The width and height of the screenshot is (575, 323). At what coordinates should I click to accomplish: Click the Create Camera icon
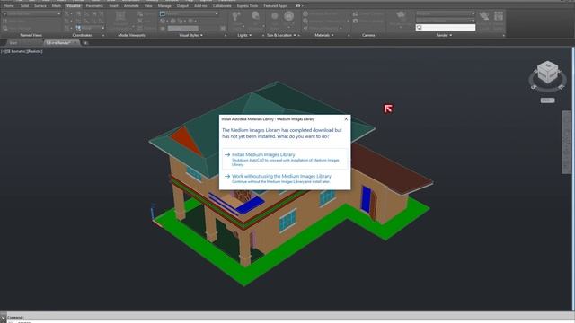click(x=356, y=14)
